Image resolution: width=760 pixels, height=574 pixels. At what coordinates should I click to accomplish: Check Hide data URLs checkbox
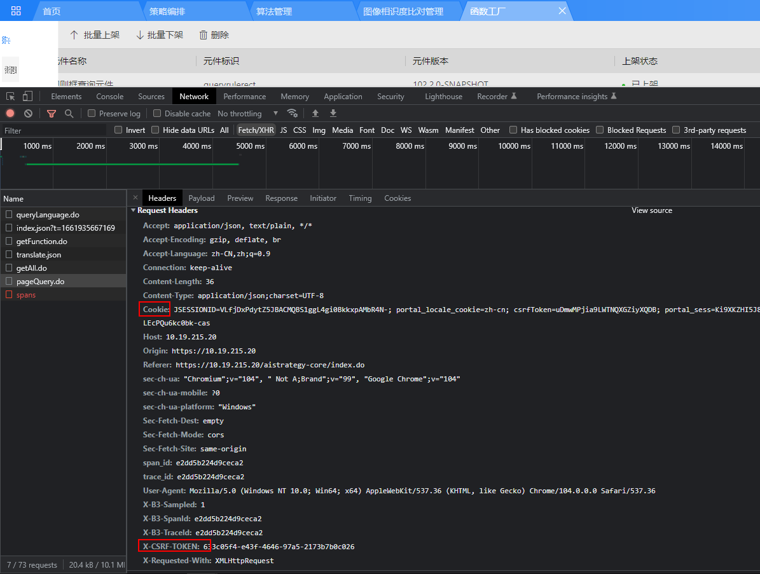coord(155,130)
